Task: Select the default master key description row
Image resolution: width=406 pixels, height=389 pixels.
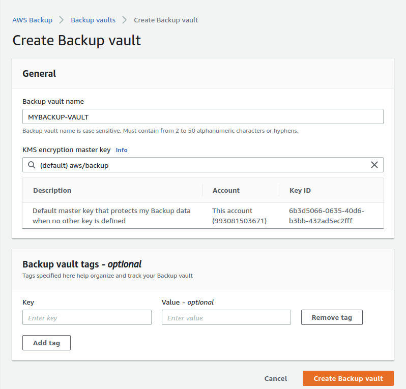Action: pyautogui.click(x=111, y=216)
